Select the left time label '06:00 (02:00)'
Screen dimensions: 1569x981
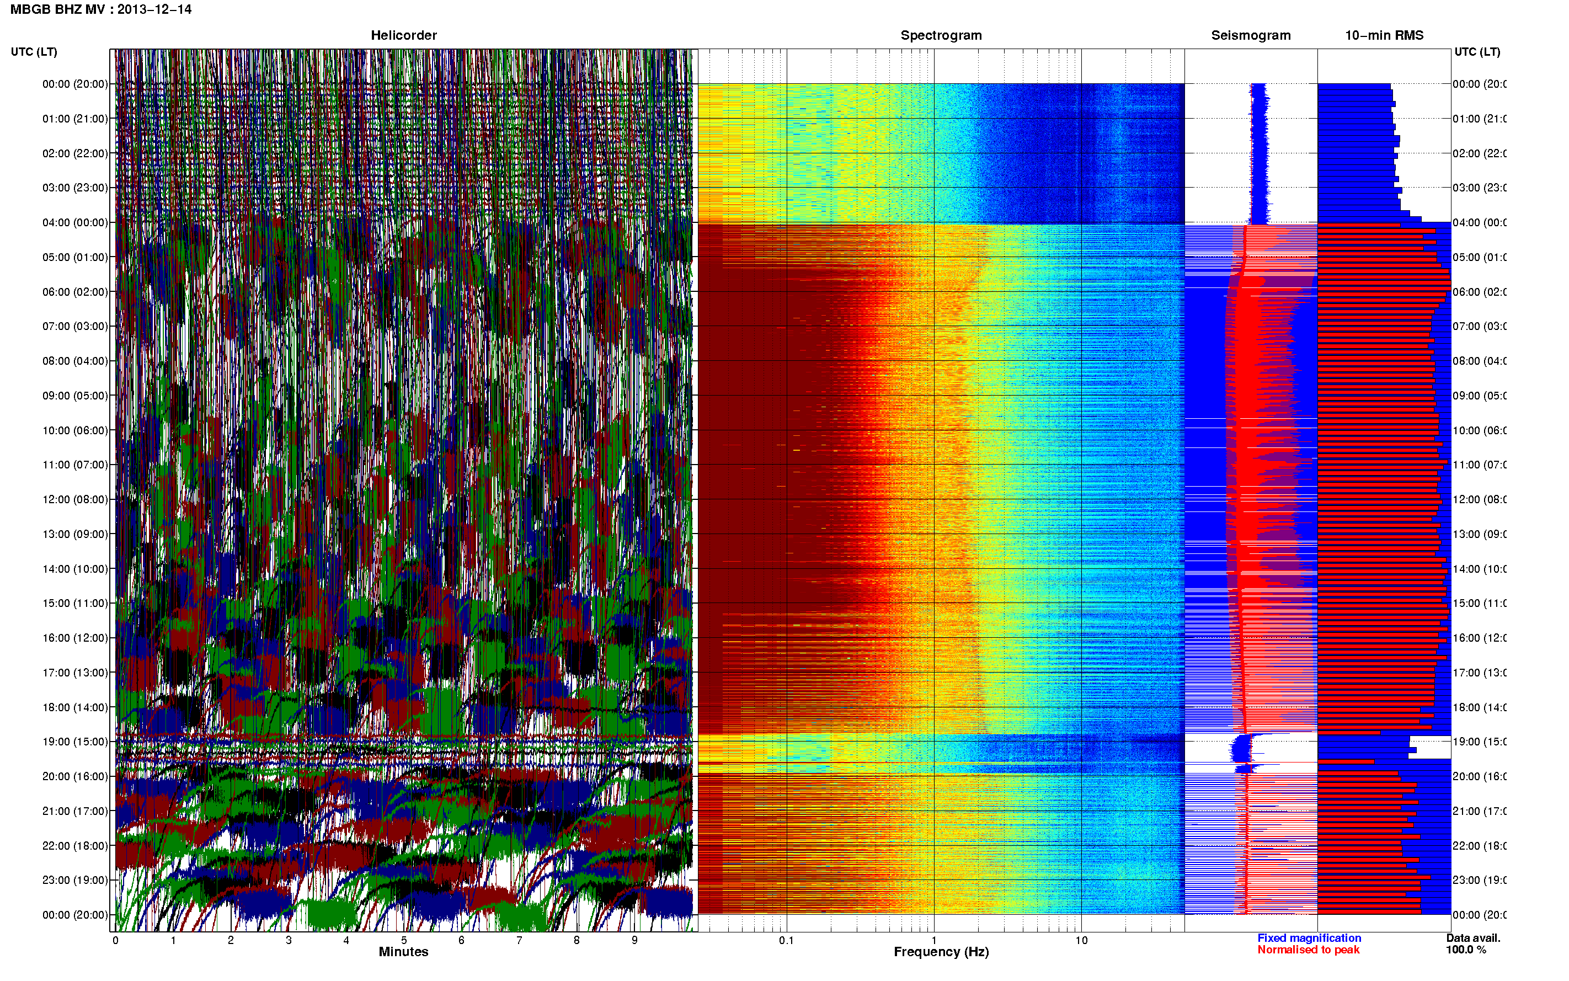tap(75, 292)
